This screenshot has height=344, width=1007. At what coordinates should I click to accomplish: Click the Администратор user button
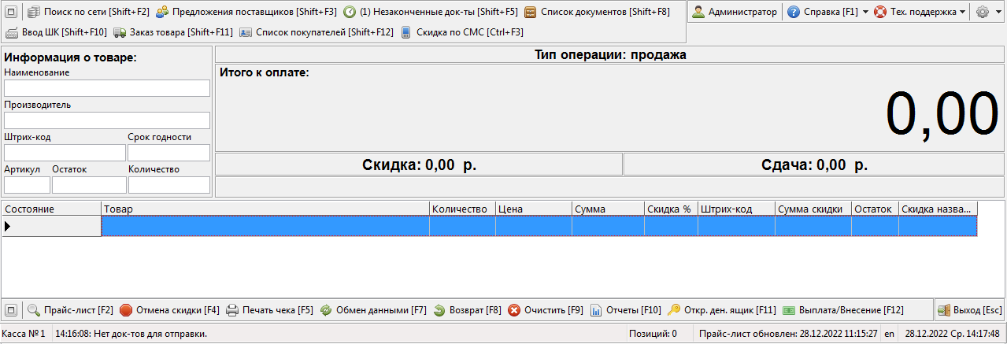[x=734, y=12]
